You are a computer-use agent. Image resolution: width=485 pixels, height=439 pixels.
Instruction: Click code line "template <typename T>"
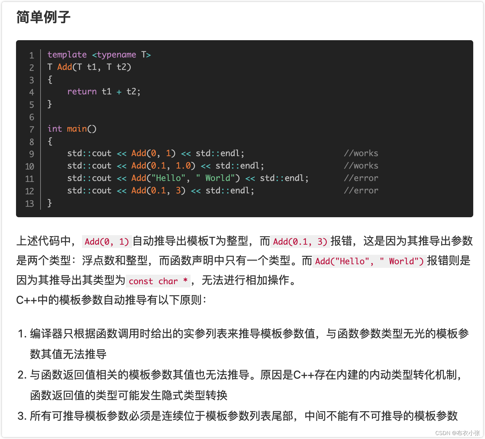[x=99, y=55]
